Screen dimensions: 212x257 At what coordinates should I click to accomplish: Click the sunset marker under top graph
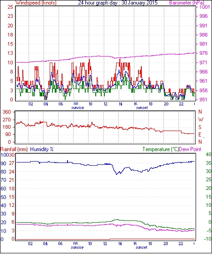pyautogui.click(x=142, y=108)
